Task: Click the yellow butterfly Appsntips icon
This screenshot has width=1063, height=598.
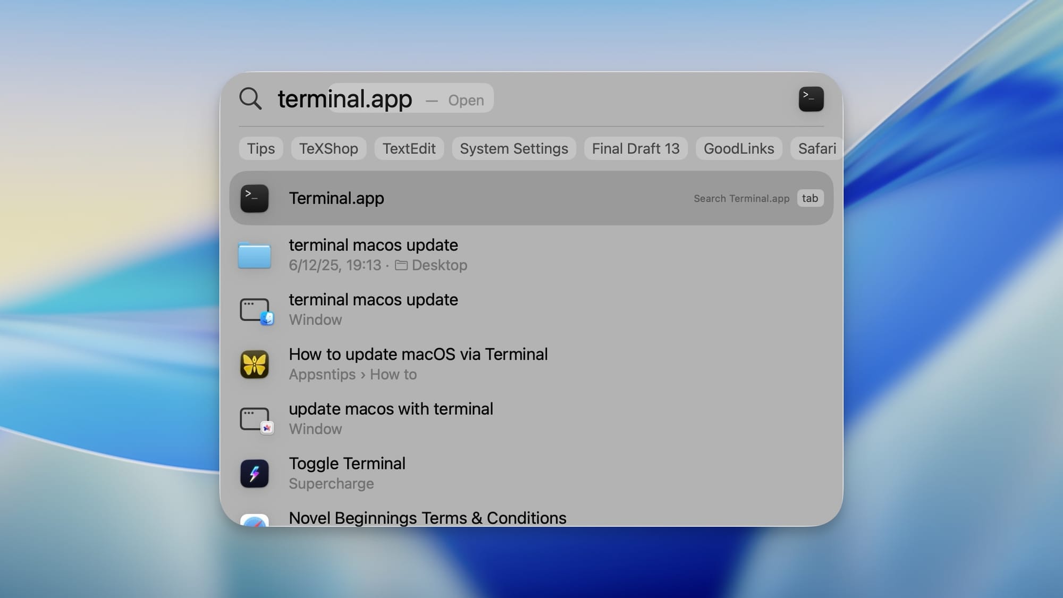Action: (x=255, y=364)
